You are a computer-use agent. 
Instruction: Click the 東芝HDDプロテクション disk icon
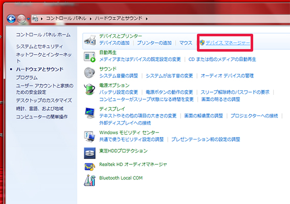(90, 153)
